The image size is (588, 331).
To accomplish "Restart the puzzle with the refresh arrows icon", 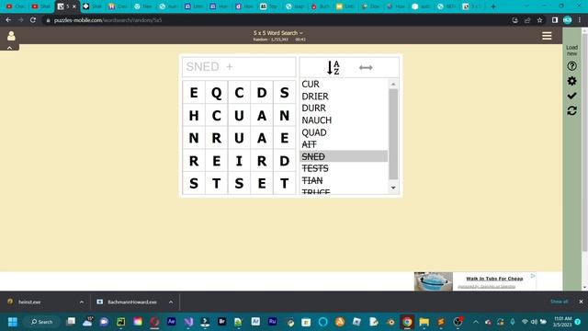I will point(571,110).
